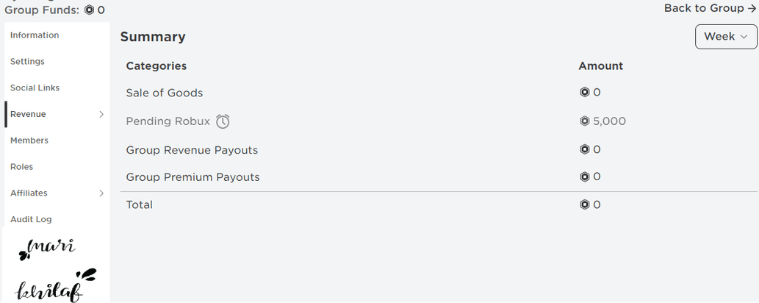Click the Robux icon next to 5,000
Viewport: 759px width, 303px height.
(584, 121)
